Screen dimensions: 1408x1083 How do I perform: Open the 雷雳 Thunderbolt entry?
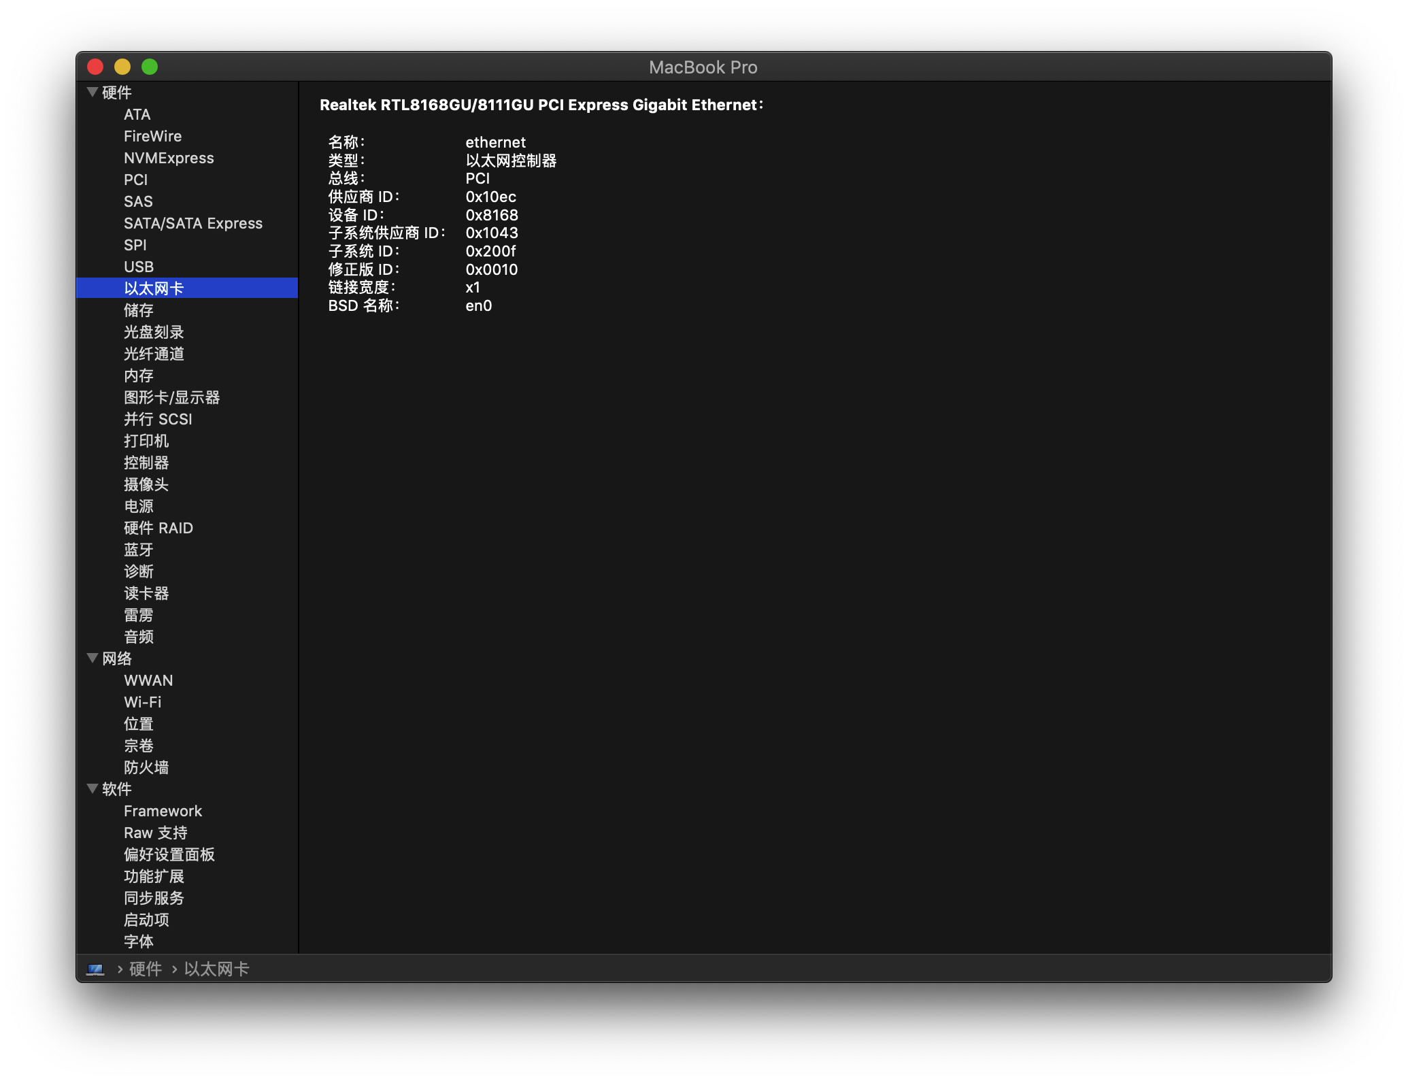(x=139, y=615)
